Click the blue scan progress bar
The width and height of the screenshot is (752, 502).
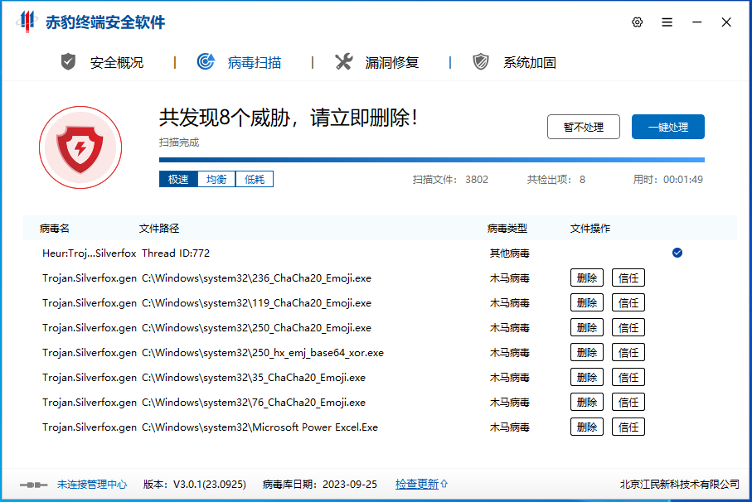click(x=431, y=160)
